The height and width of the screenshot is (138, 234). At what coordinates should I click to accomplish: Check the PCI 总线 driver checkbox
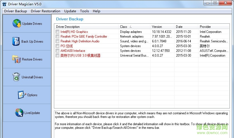coord(57,46)
